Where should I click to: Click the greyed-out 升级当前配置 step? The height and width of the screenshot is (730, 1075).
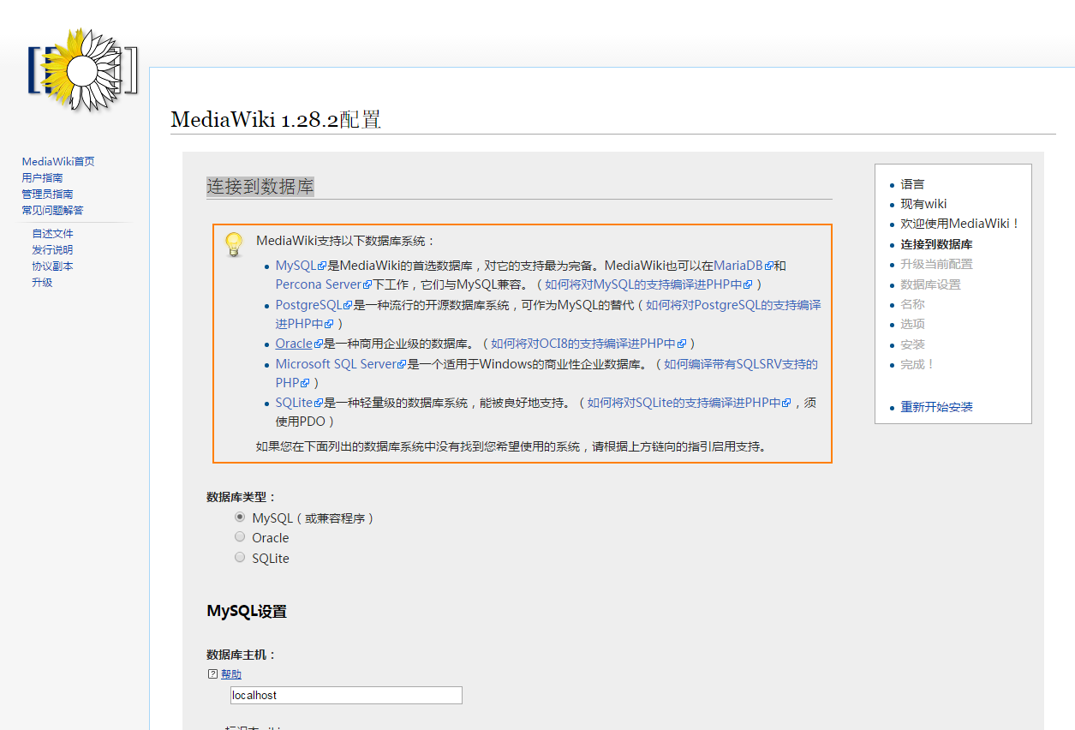point(936,264)
